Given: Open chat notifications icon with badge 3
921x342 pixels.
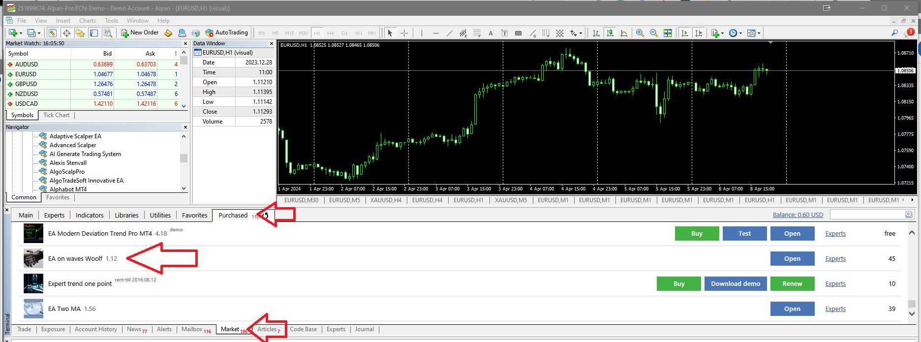Looking at the screenshot, I should [909, 32].
